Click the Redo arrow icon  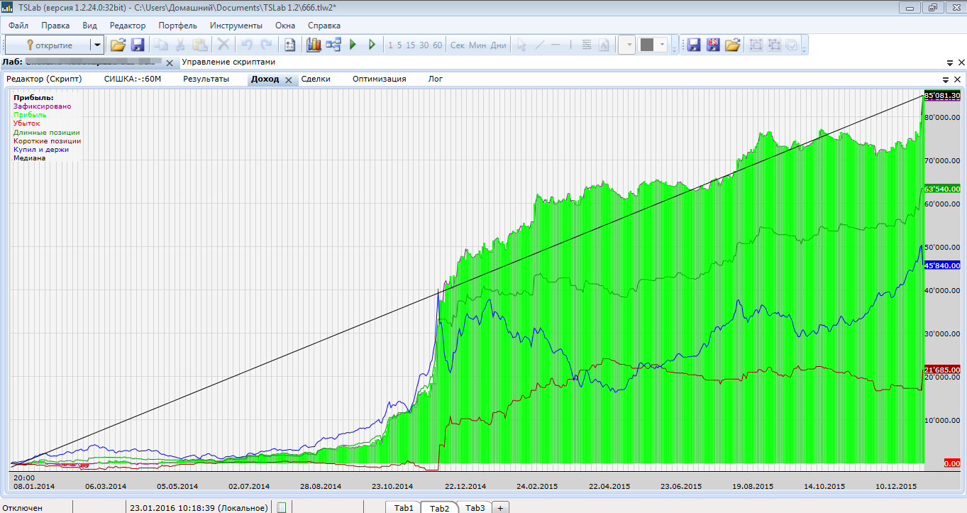[266, 45]
